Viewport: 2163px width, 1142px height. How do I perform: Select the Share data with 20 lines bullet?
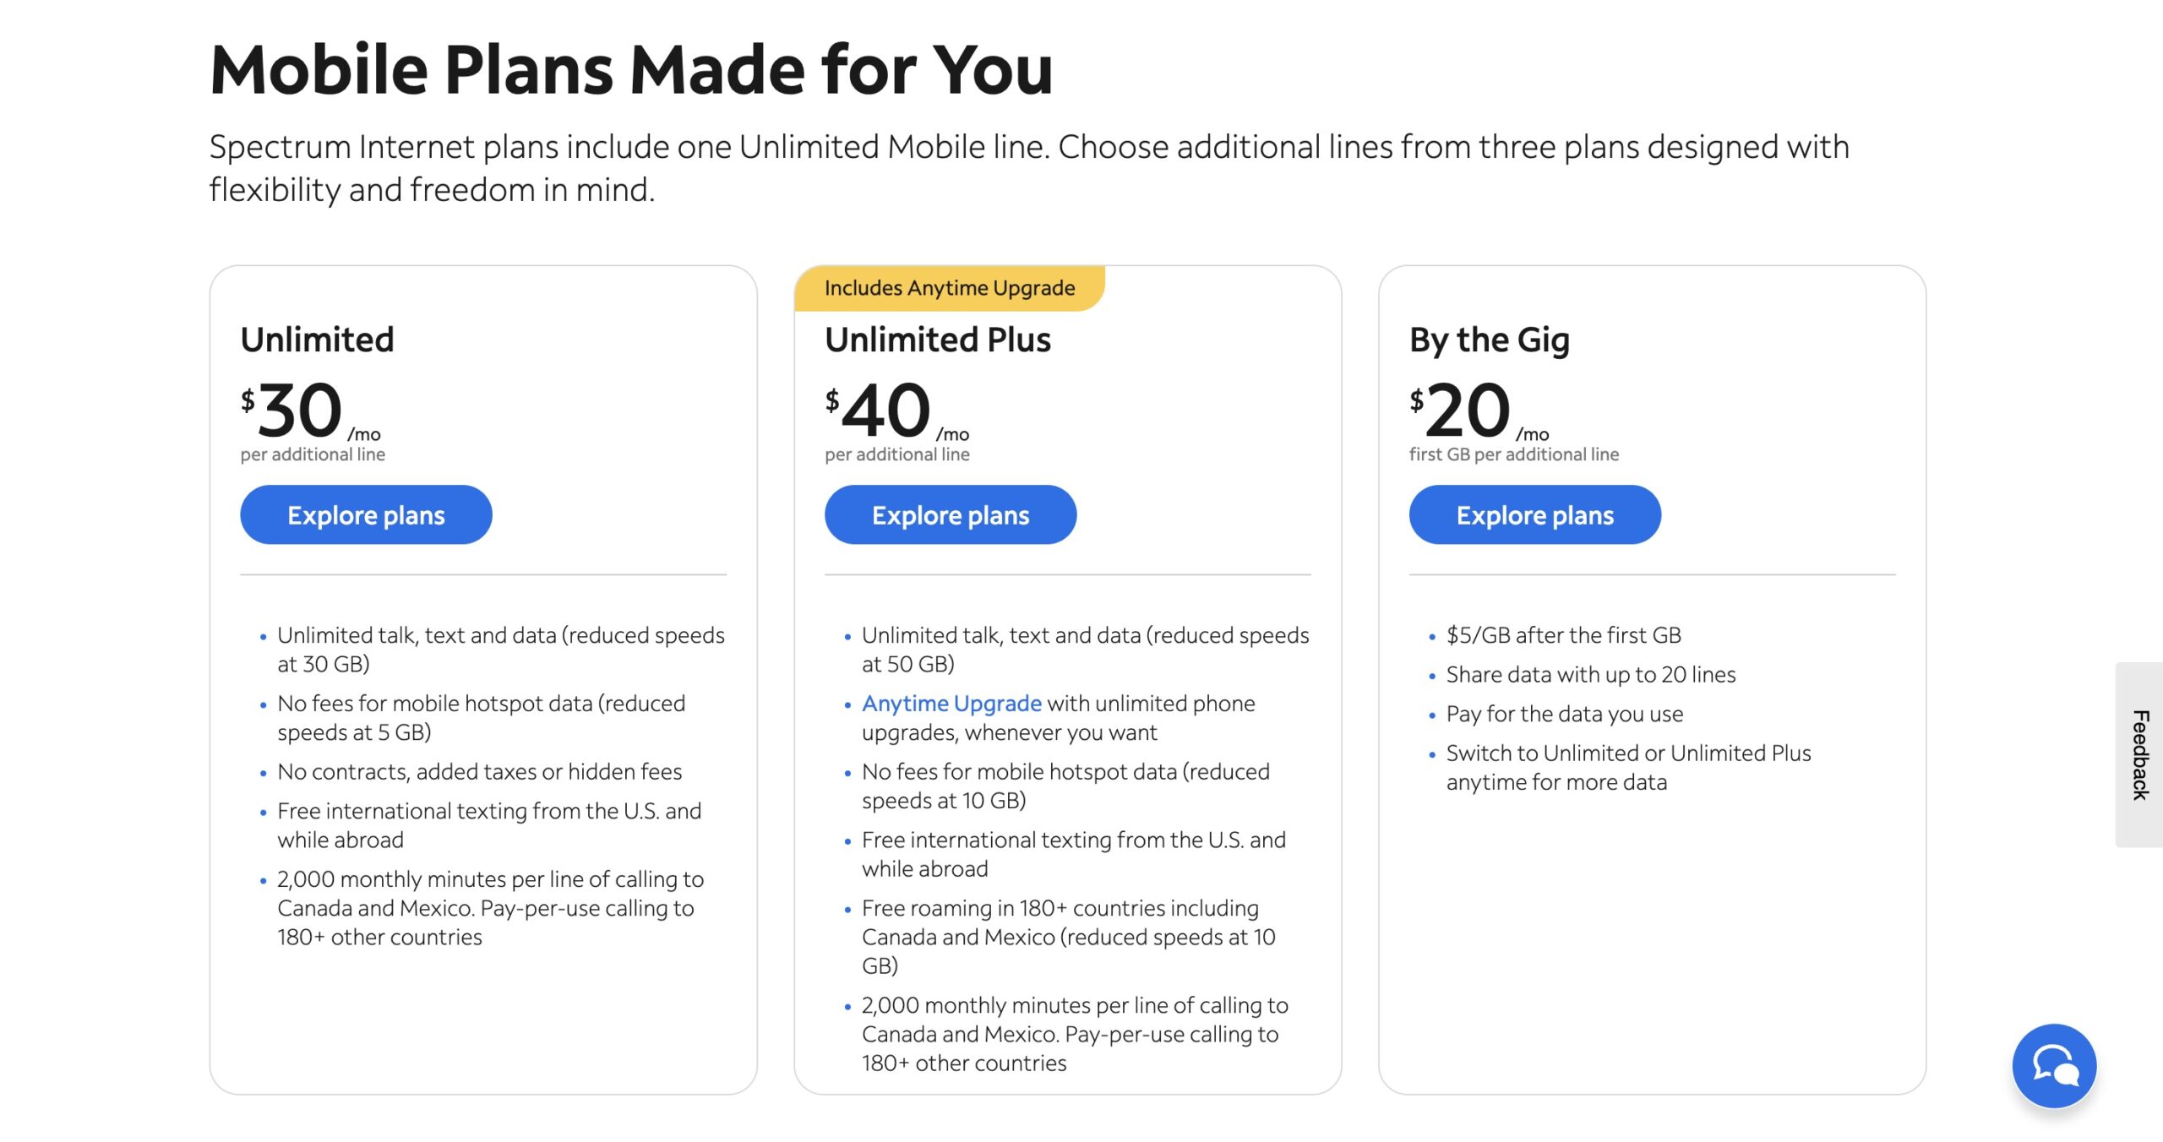pos(1590,674)
